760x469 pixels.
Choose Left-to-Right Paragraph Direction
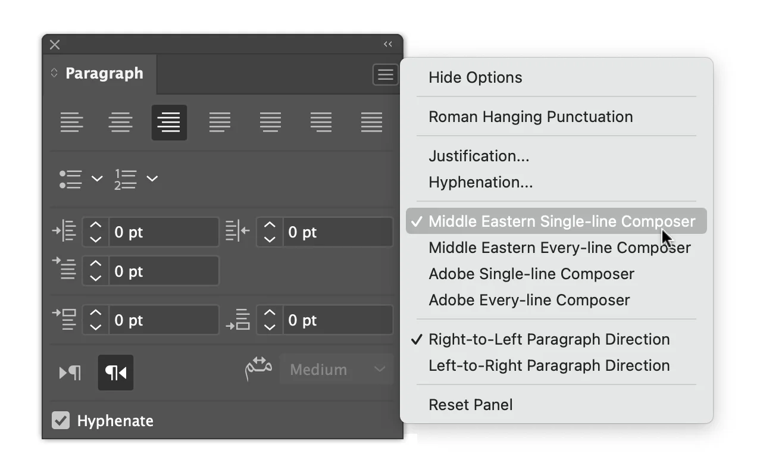coord(549,365)
